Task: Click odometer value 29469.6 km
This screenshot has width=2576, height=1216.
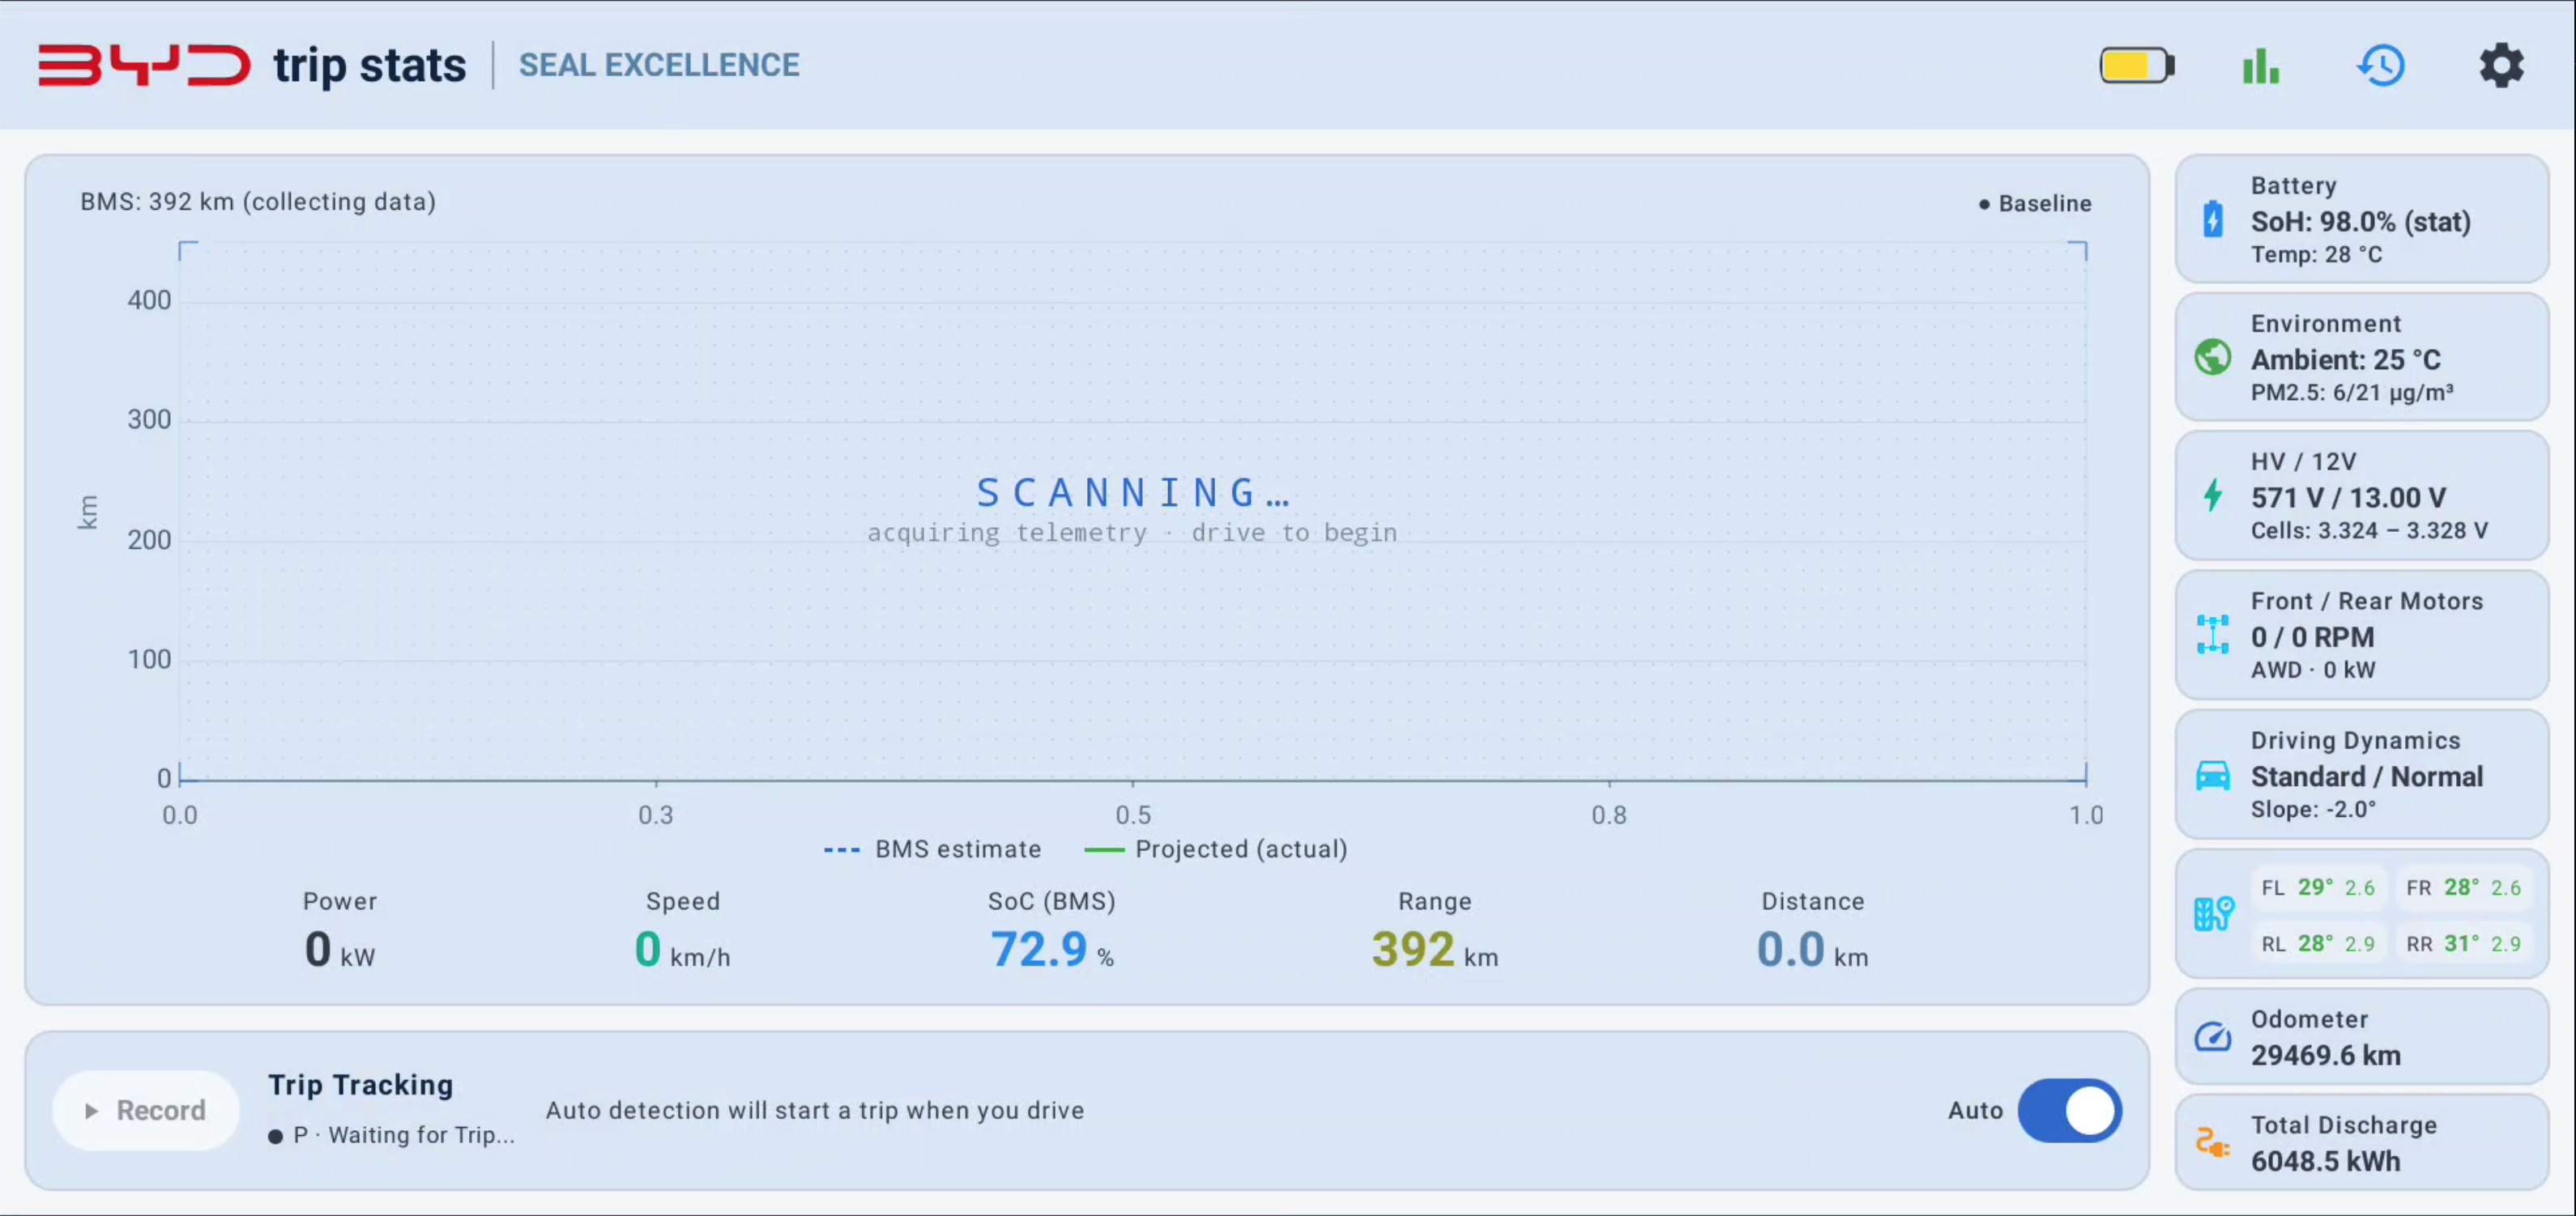Action: click(2325, 1055)
